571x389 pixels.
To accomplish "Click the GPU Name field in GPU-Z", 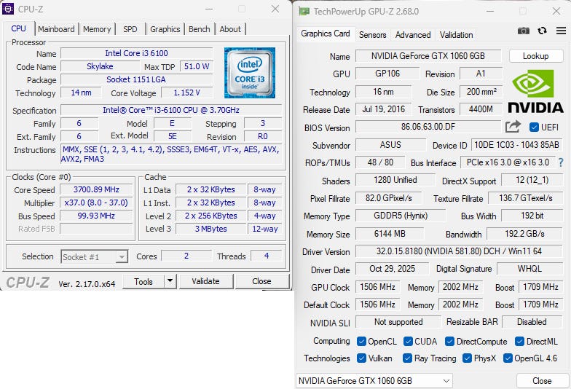I will tap(428, 56).
